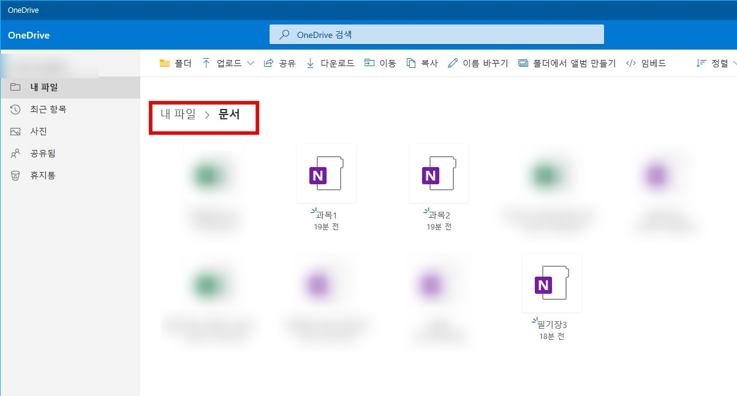
Task: Click the 폴더 button label
Action: [x=183, y=63]
